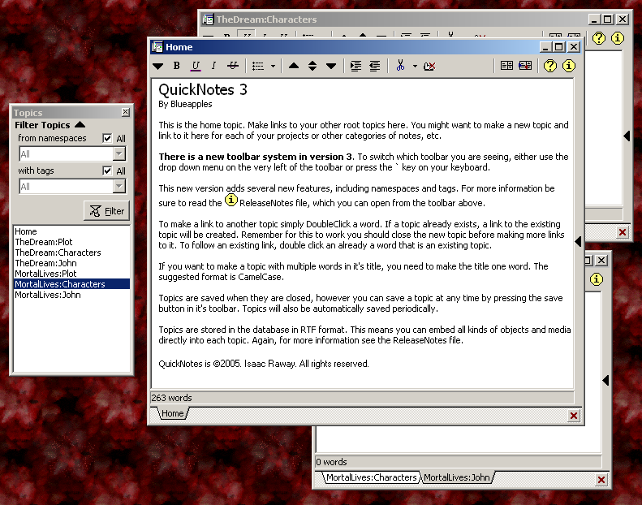
Task: Click the '263 words' status bar
Action: tap(362, 398)
